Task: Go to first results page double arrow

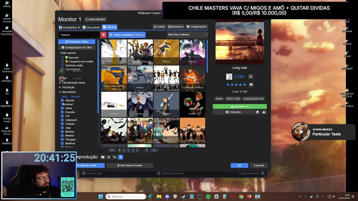Action: pyautogui.click(x=112, y=150)
